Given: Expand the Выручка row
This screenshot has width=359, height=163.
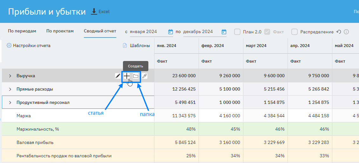Looking at the screenshot, I should coord(10,76).
